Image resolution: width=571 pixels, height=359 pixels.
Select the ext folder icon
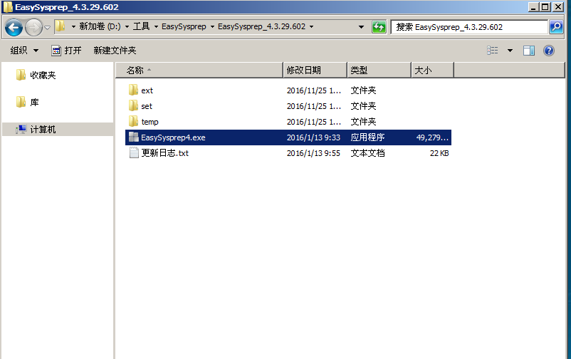133,90
